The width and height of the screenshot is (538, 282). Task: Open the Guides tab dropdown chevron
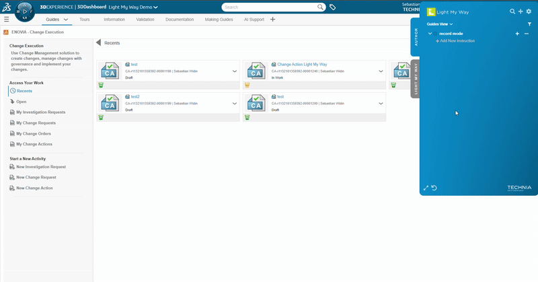coord(66,20)
